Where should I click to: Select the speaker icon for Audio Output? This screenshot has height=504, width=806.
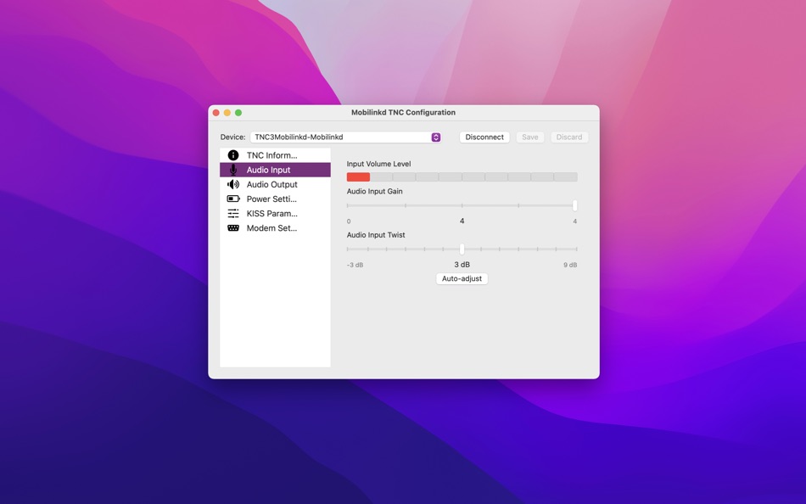(x=234, y=184)
